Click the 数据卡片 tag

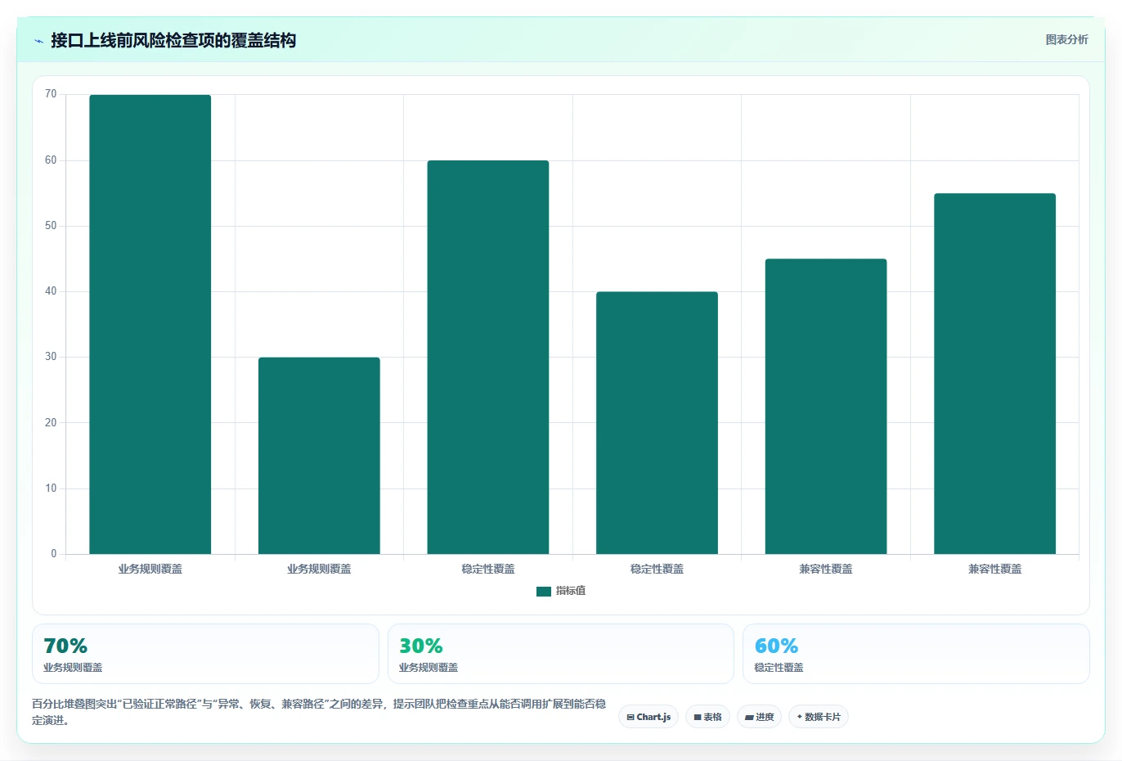coord(819,717)
